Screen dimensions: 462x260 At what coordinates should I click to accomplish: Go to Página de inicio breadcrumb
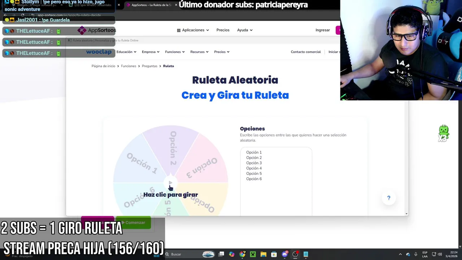[x=103, y=66]
